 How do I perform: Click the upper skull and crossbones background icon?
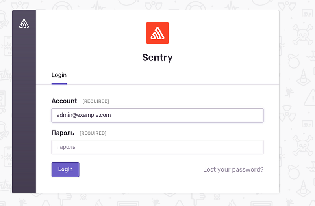pyautogui.click(x=303, y=35)
